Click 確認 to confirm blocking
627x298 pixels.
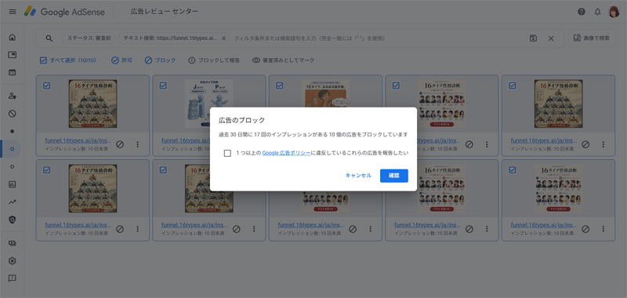[394, 176]
